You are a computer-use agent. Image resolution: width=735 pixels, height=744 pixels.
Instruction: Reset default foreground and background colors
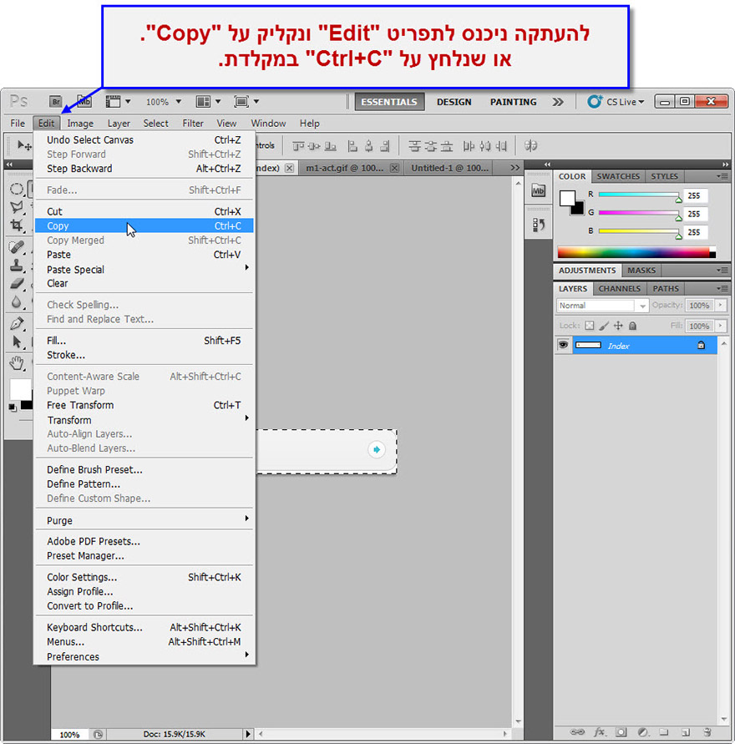(13, 407)
